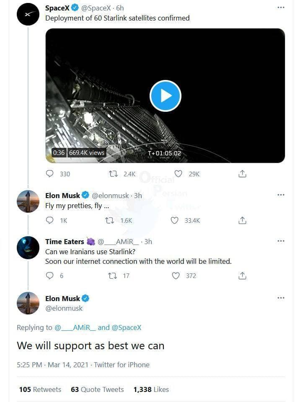View the 63 Quote Tweets
This screenshot has width=300, height=402.
(x=97, y=389)
